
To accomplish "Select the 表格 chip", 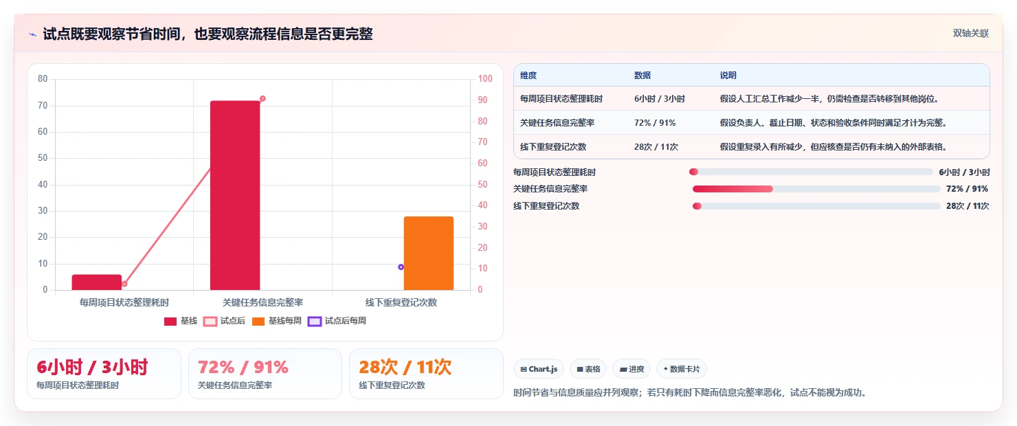I will 588,369.
